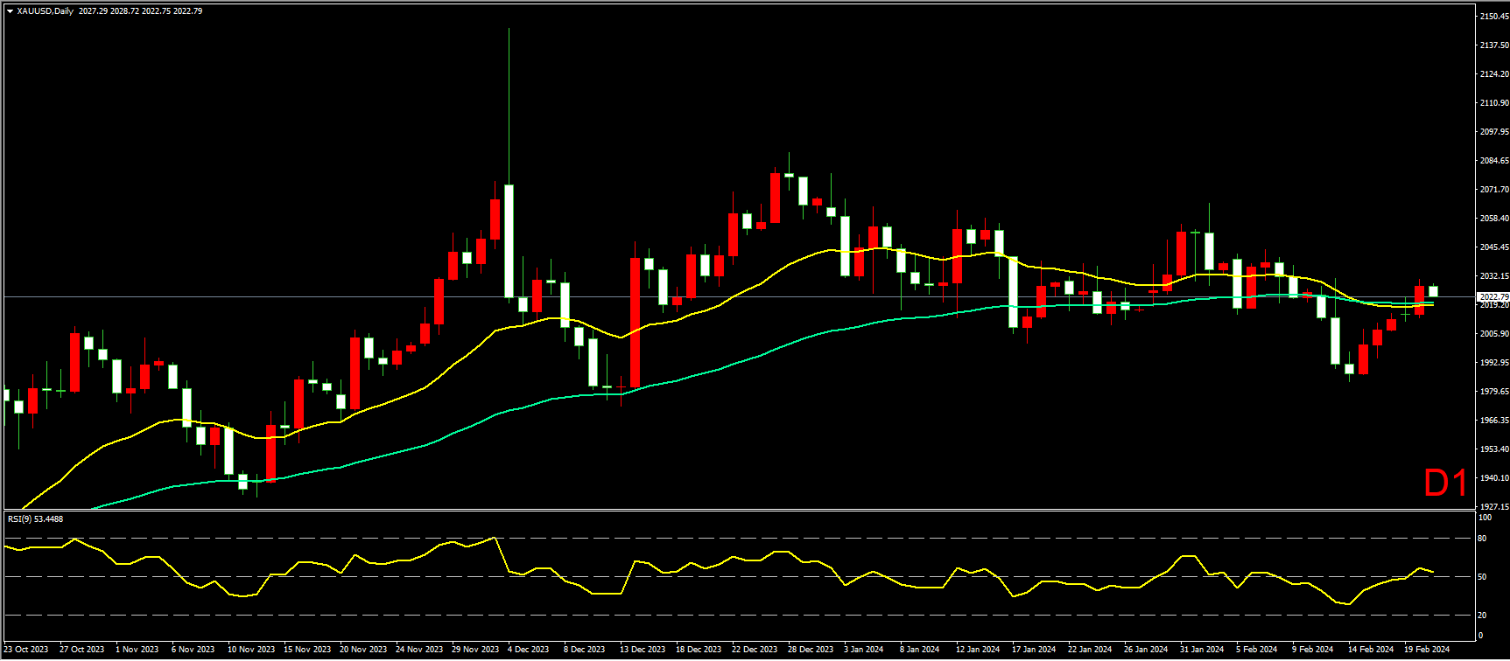Click the open price 2027.29 in the header
Screen dimensions: 1510x661
click(x=93, y=11)
